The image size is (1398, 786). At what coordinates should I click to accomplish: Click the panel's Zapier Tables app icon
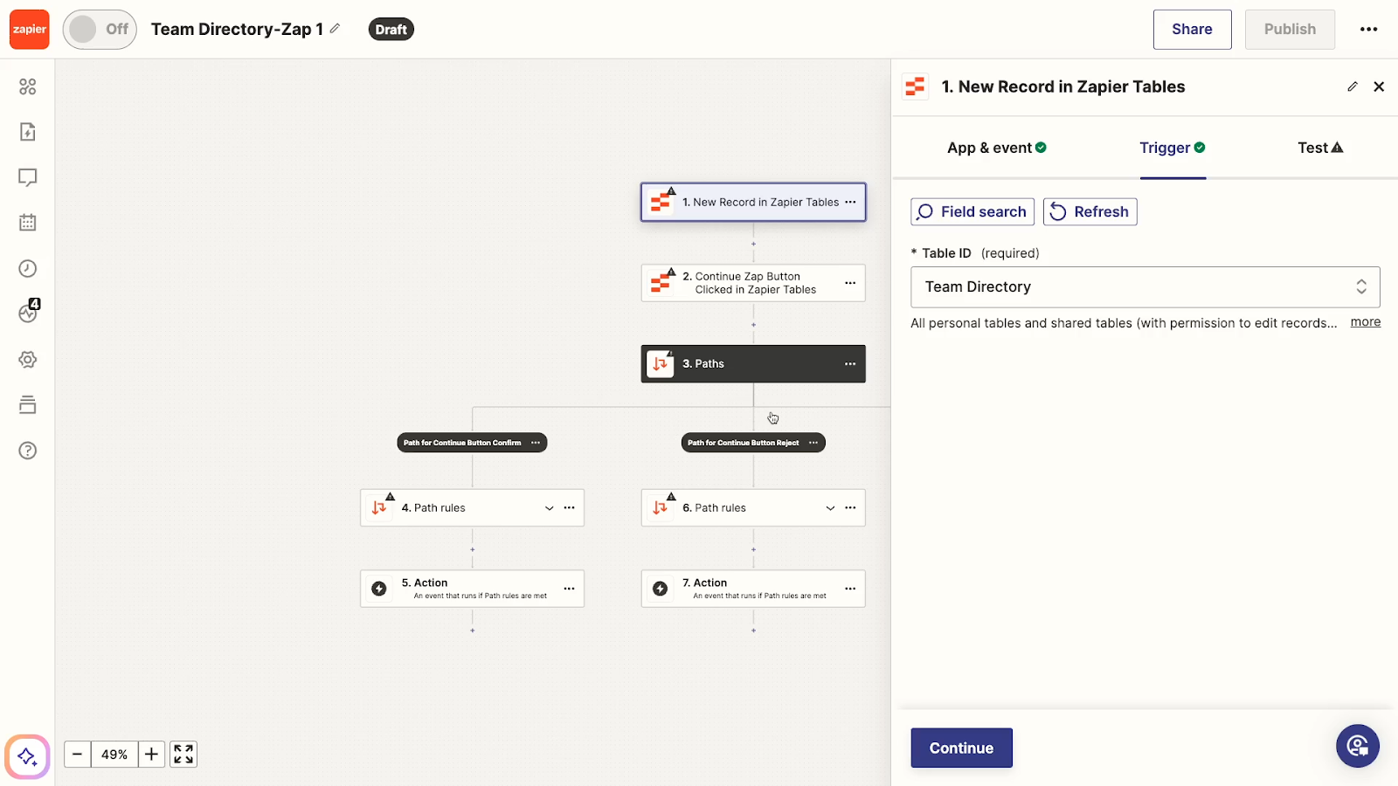915,86
